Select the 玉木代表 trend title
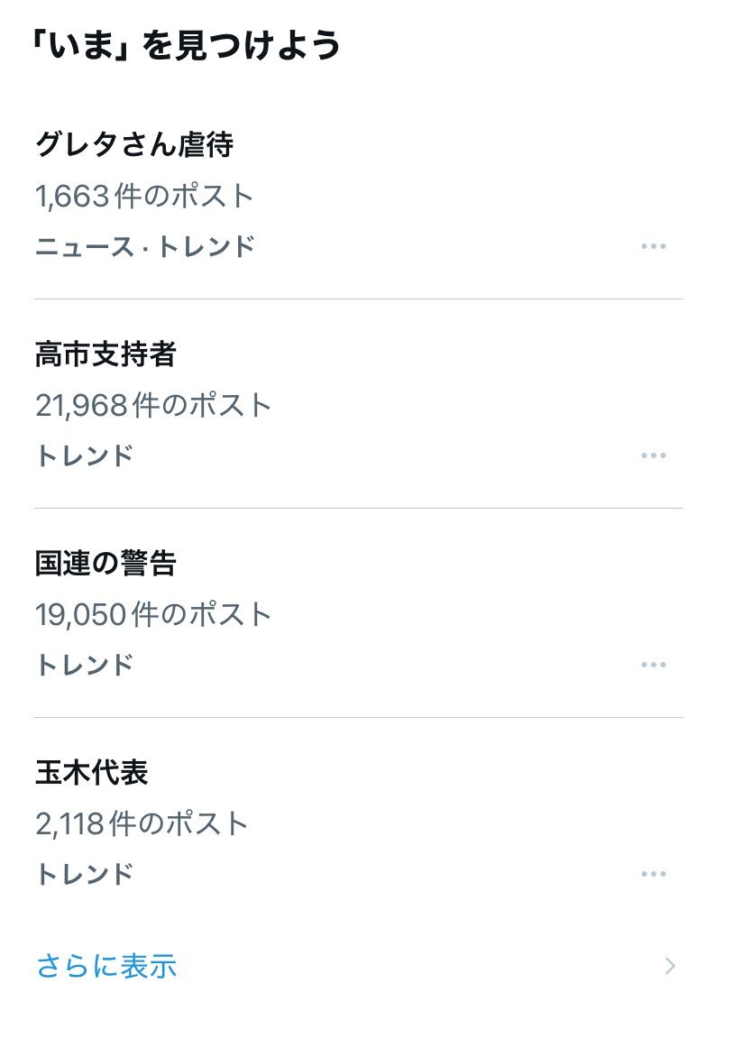 coord(91,773)
